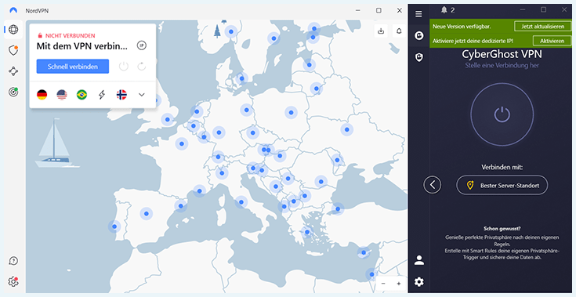Zoom in the map with plus button
The image size is (576, 297).
pos(399,284)
